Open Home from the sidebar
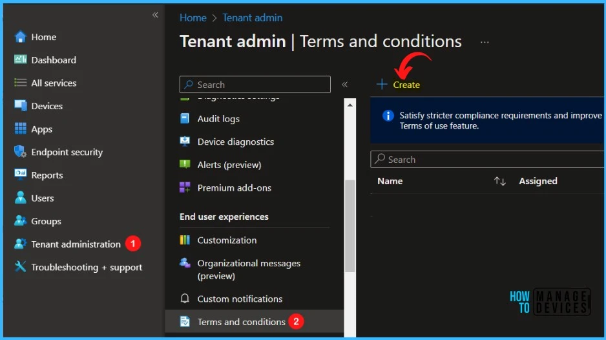 pyautogui.click(x=44, y=37)
